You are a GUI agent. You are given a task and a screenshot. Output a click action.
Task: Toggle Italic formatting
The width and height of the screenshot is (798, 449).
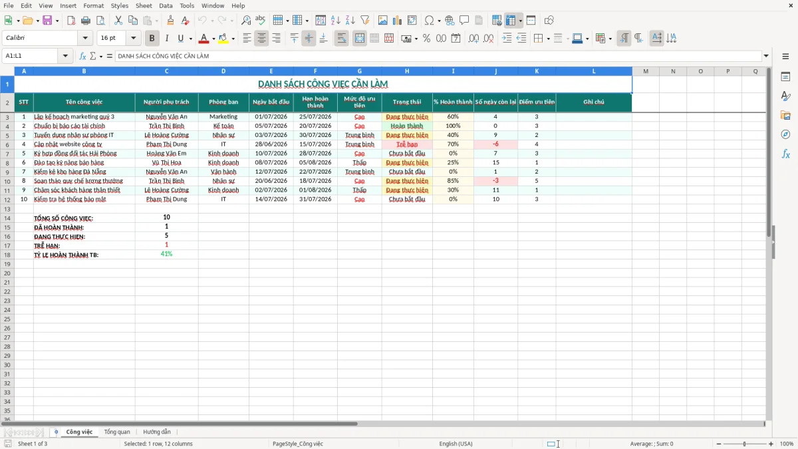(167, 39)
